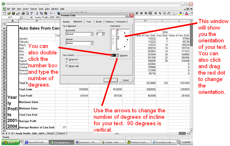Open the Undo history dropdown arrow

tap(54, 13)
